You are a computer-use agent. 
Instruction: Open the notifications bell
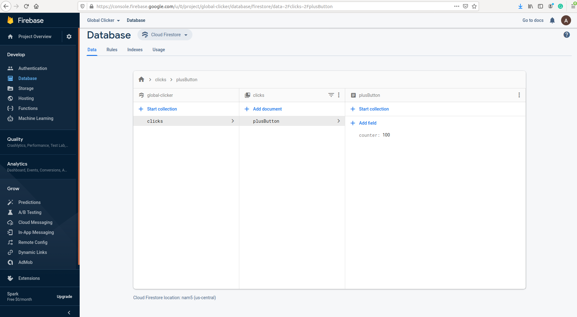point(552,20)
